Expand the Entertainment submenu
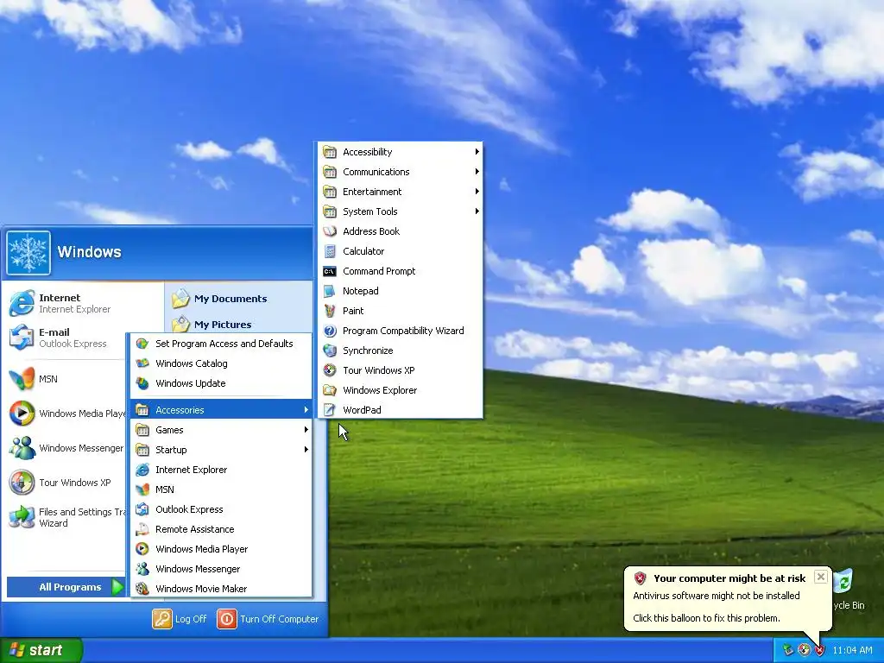Screen dimensions: 884x663 [x=401, y=192]
